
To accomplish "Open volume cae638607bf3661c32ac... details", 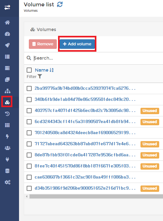I will coord(85,177).
